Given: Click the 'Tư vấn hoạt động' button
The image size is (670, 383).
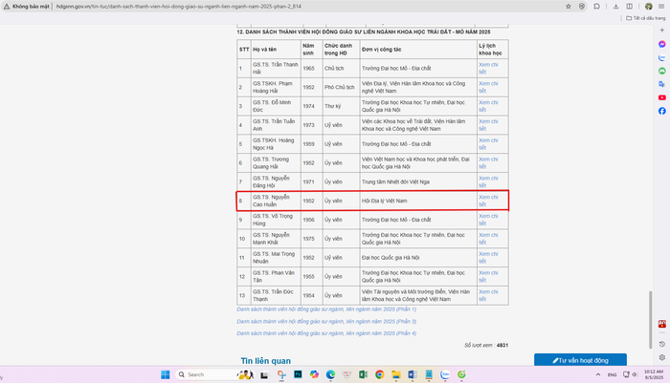Looking at the screenshot, I should tap(580, 360).
